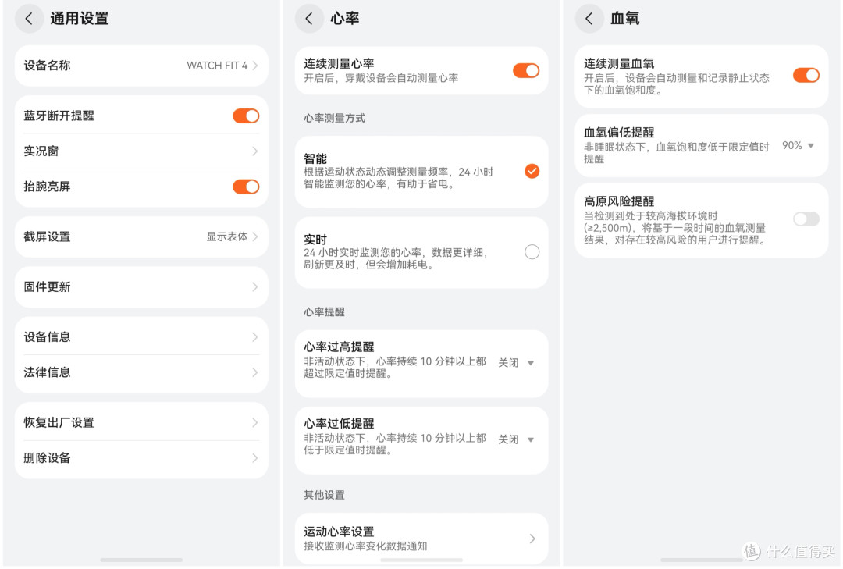
Task: Open 设备信息 via its chevron
Action: (x=254, y=336)
